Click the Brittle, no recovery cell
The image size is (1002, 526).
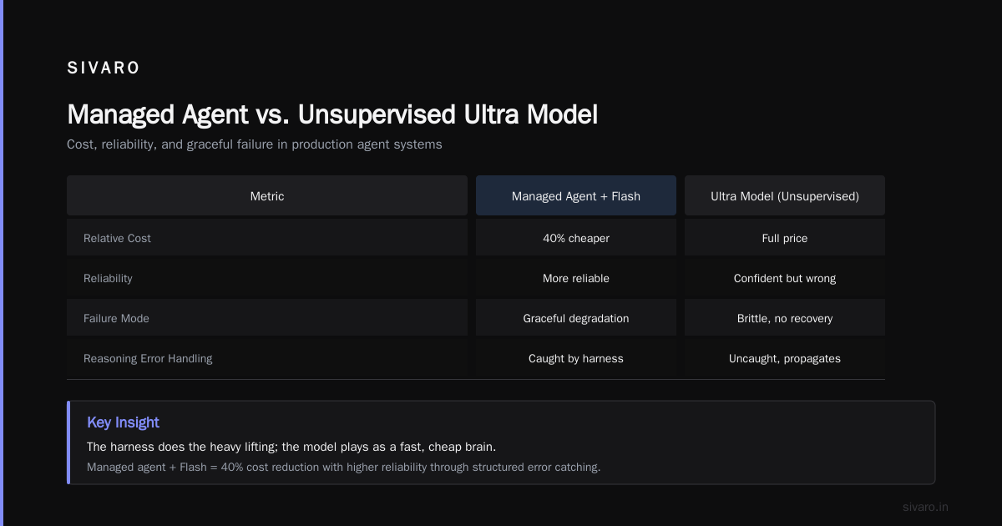(785, 318)
